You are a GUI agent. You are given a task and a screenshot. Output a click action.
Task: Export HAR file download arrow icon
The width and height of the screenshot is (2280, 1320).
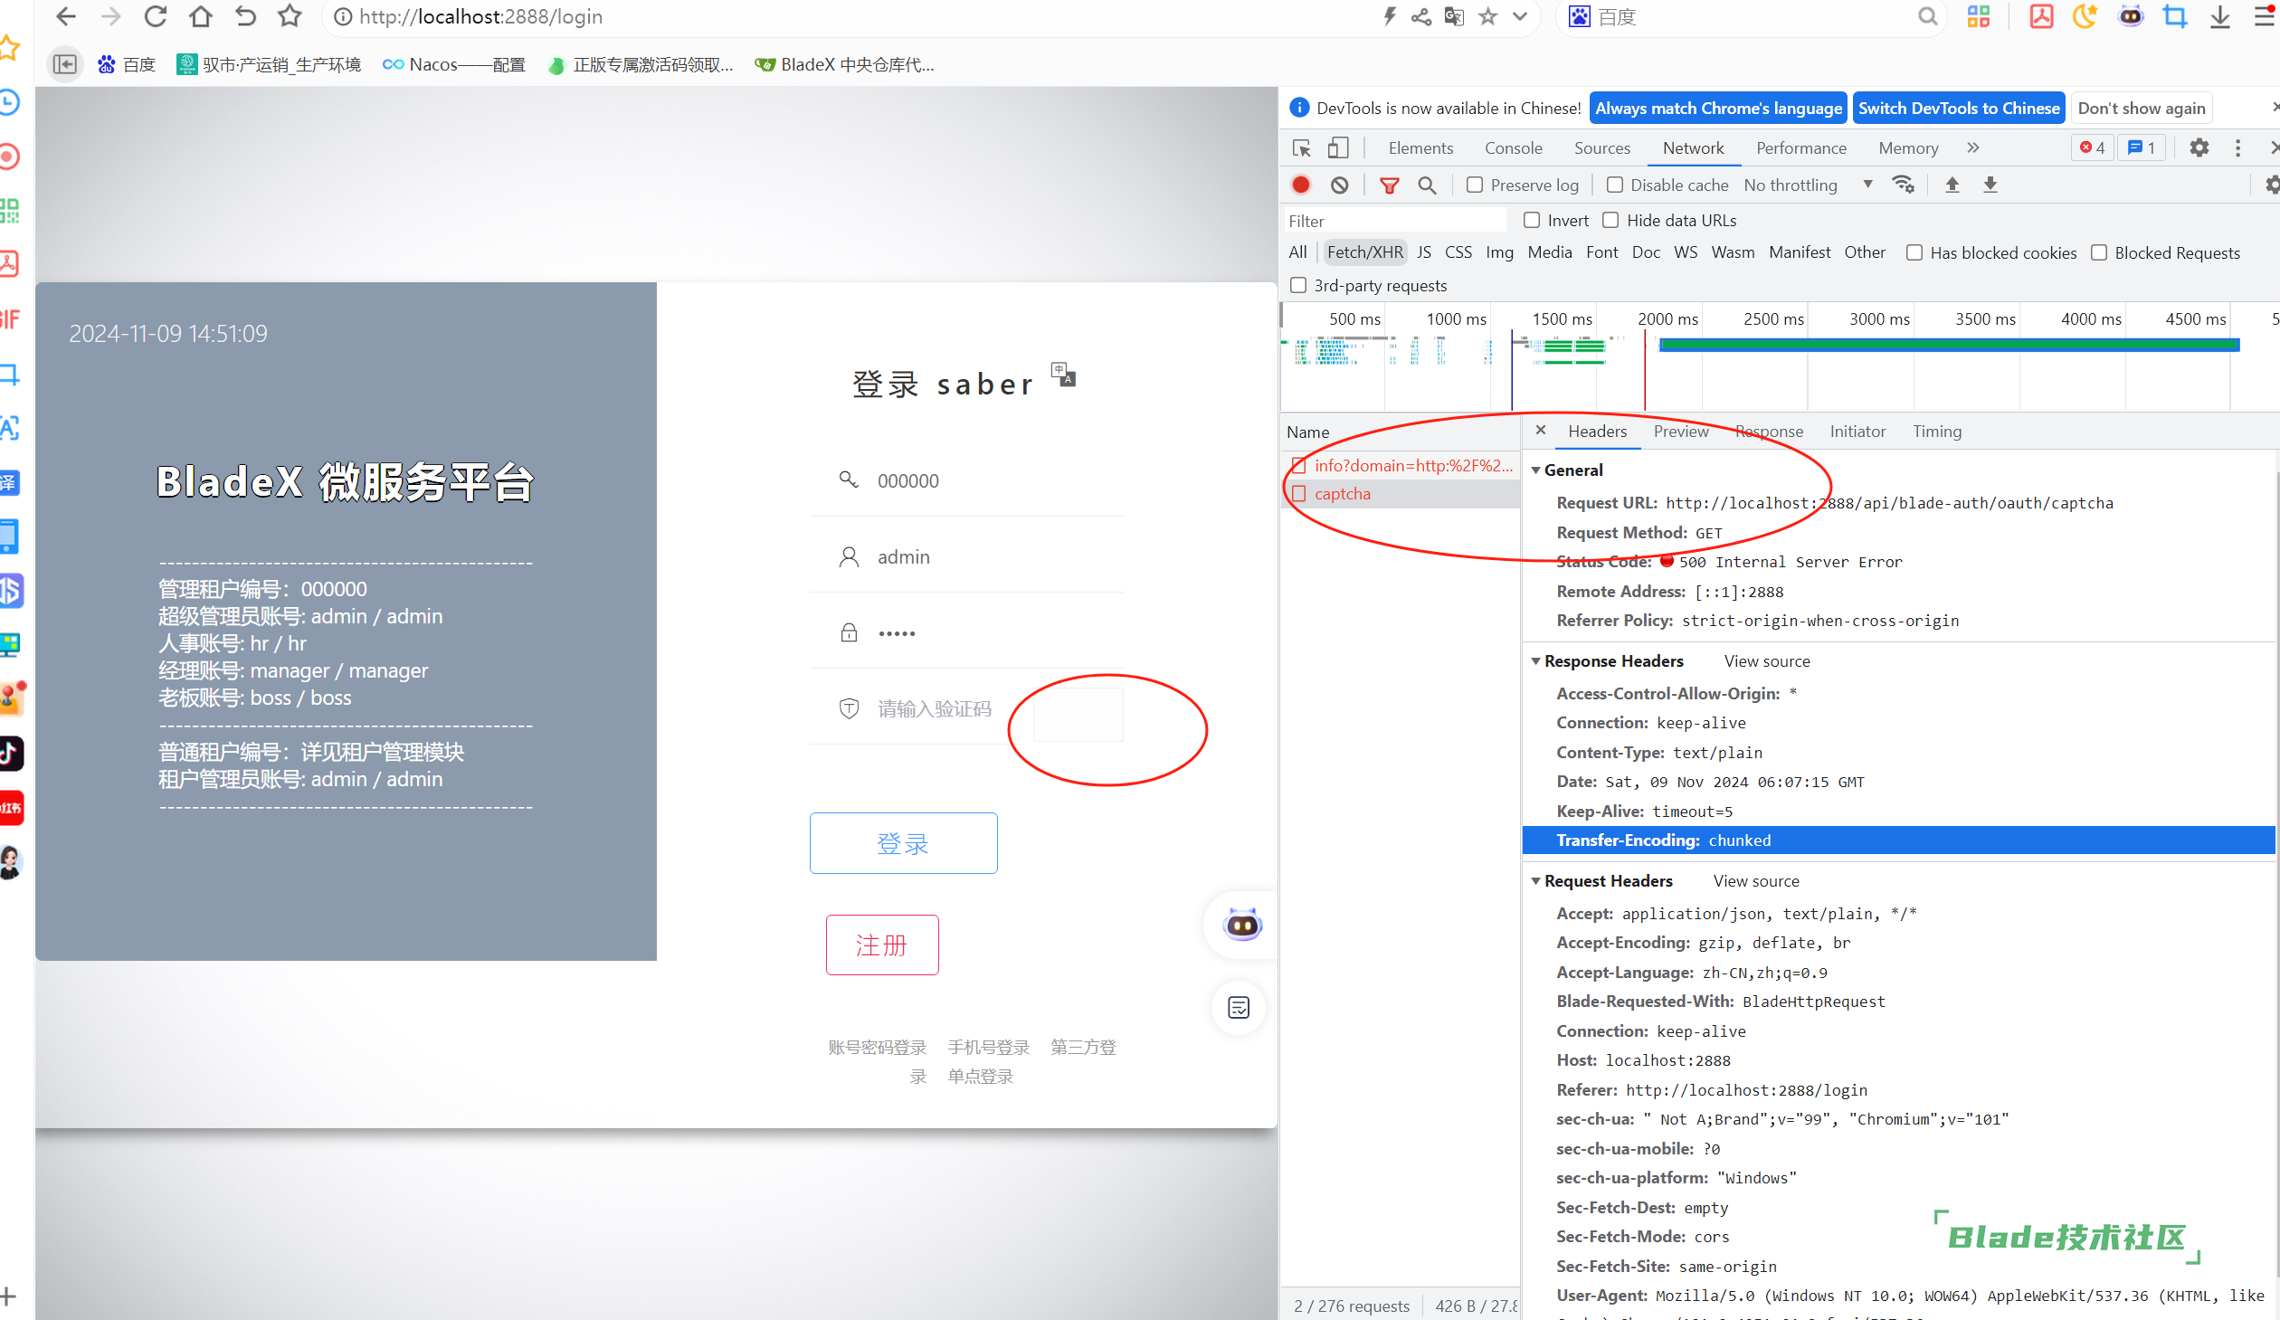(x=1990, y=185)
